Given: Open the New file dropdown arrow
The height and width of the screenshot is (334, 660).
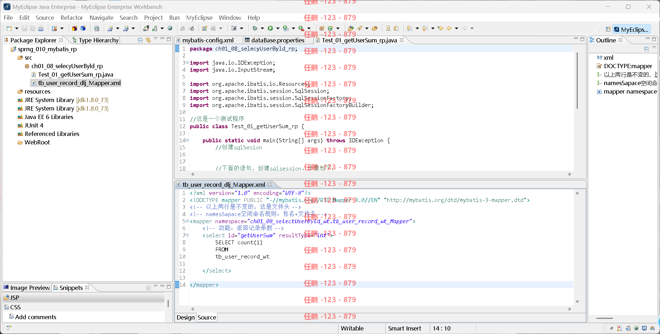Looking at the screenshot, I should 17,28.
